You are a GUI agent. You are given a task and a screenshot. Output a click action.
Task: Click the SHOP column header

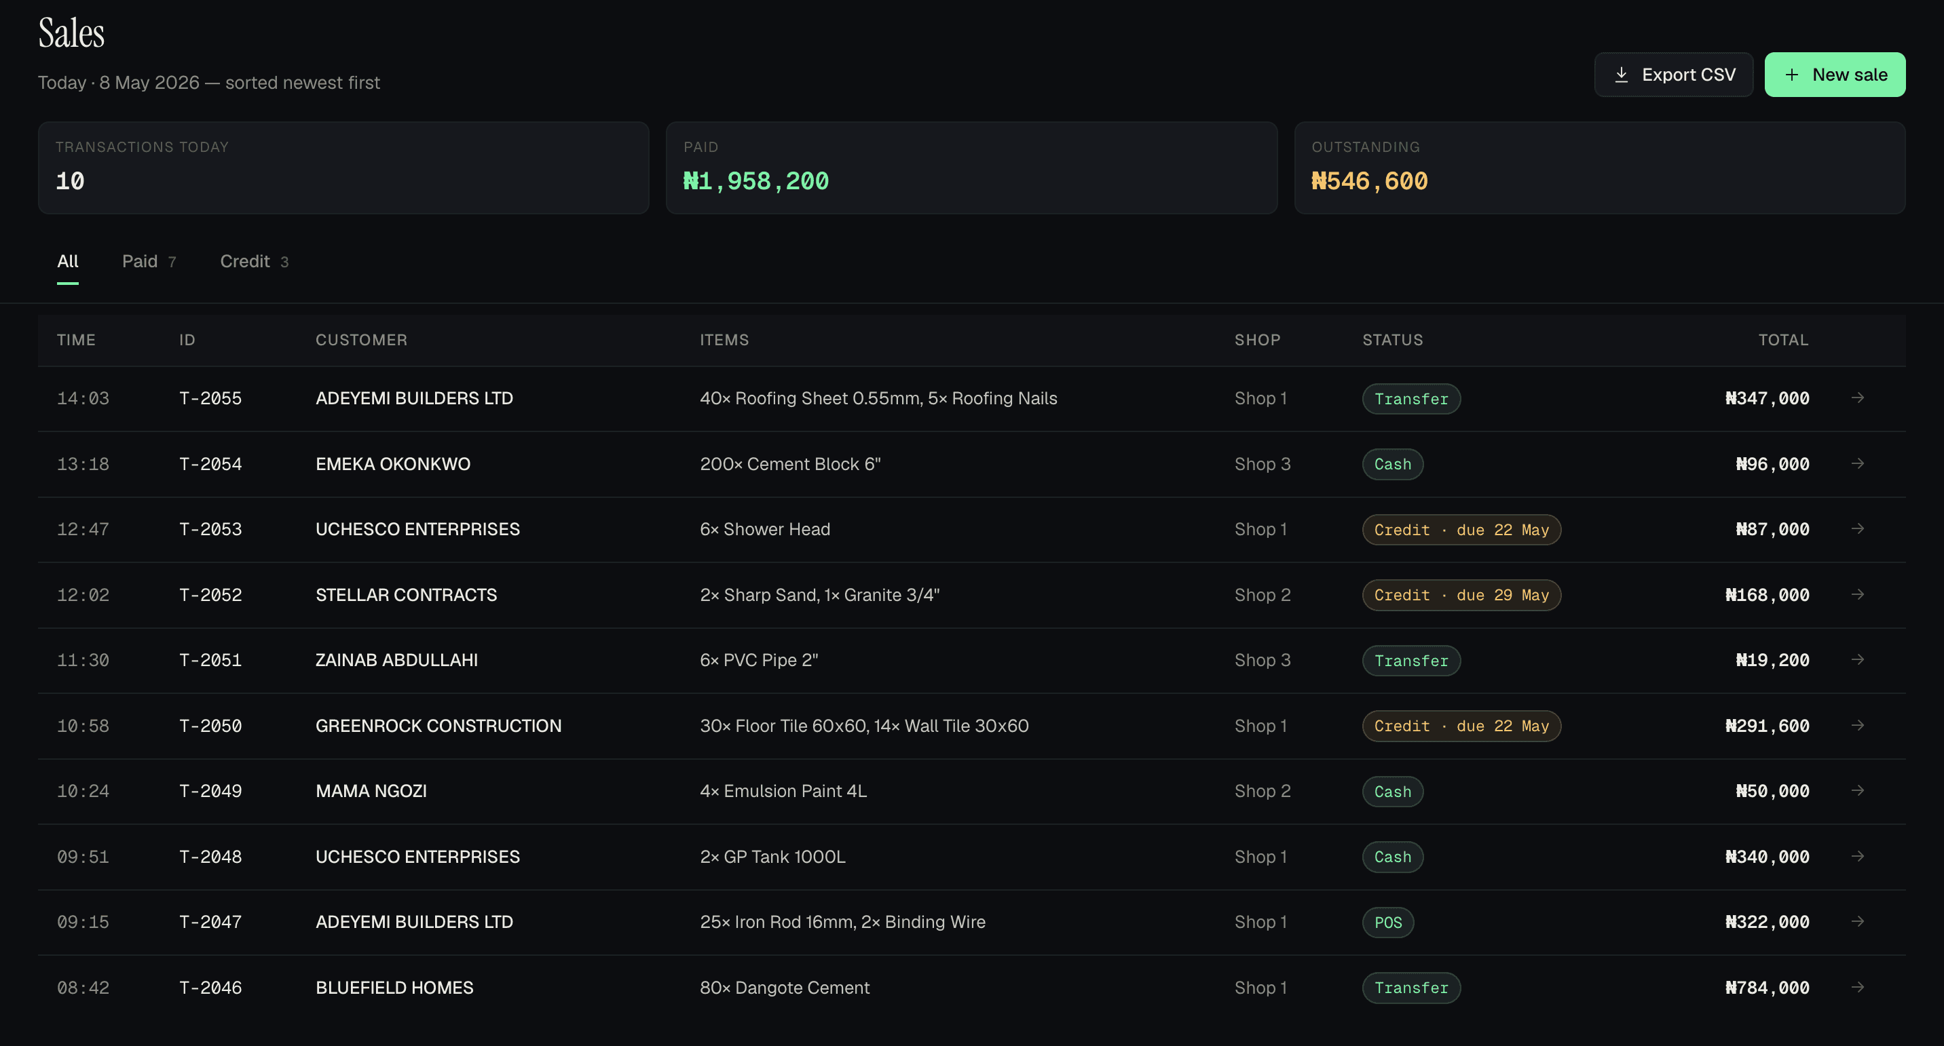tap(1257, 340)
